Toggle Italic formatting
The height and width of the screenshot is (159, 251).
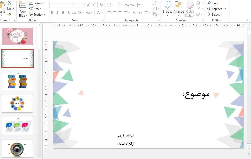[57, 13]
